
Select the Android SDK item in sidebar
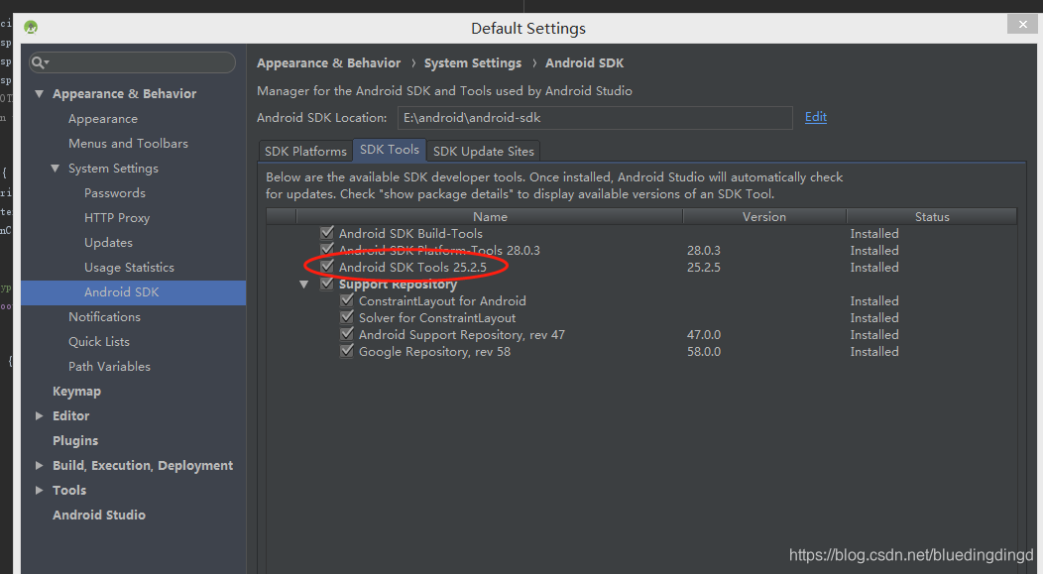133,292
